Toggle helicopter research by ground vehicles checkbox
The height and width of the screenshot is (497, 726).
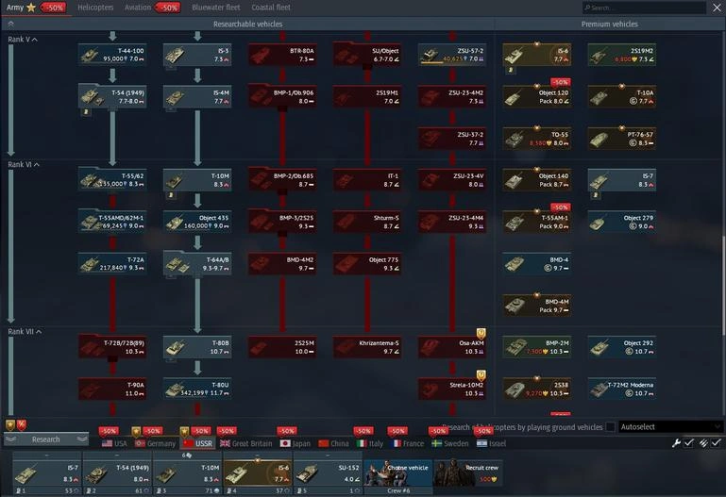(x=610, y=426)
